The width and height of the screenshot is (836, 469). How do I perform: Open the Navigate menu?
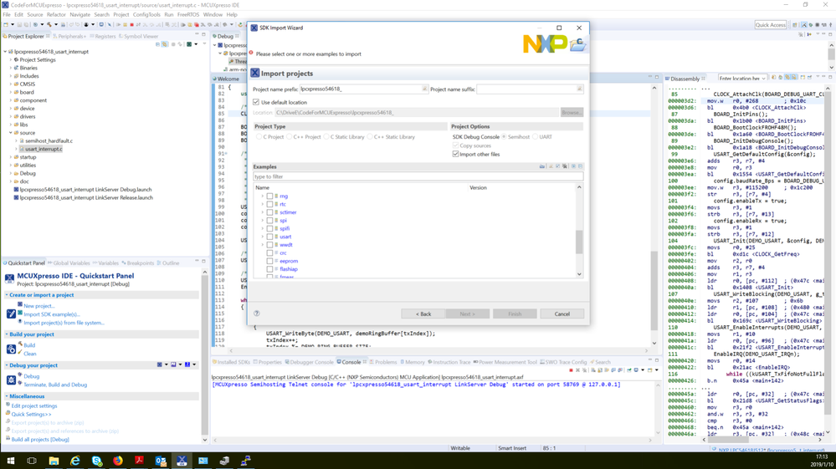coord(80,14)
